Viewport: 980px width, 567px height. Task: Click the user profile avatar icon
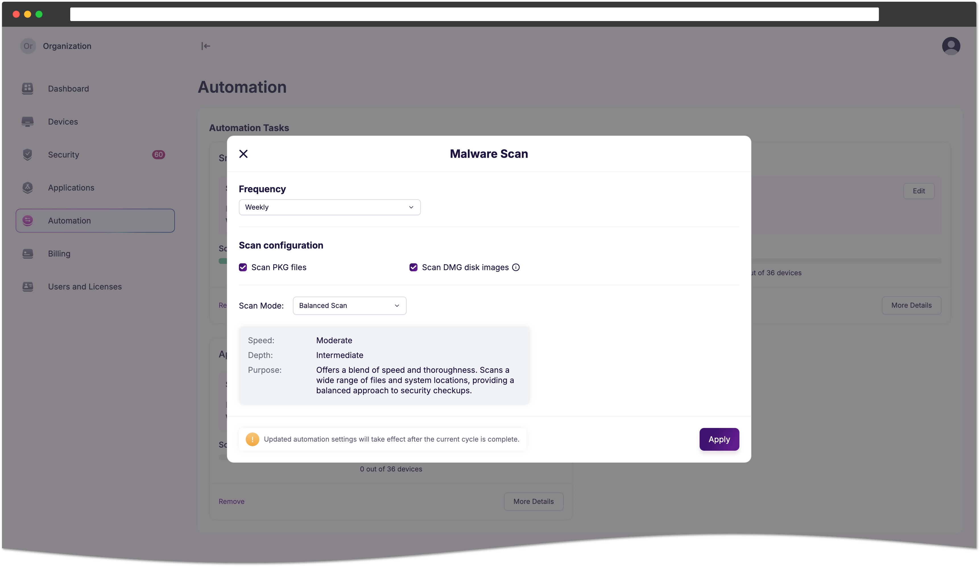[951, 45]
